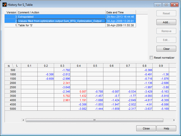Click the right arrow of horizontal scrollbar
181x136 pixels.
(x=174, y=120)
